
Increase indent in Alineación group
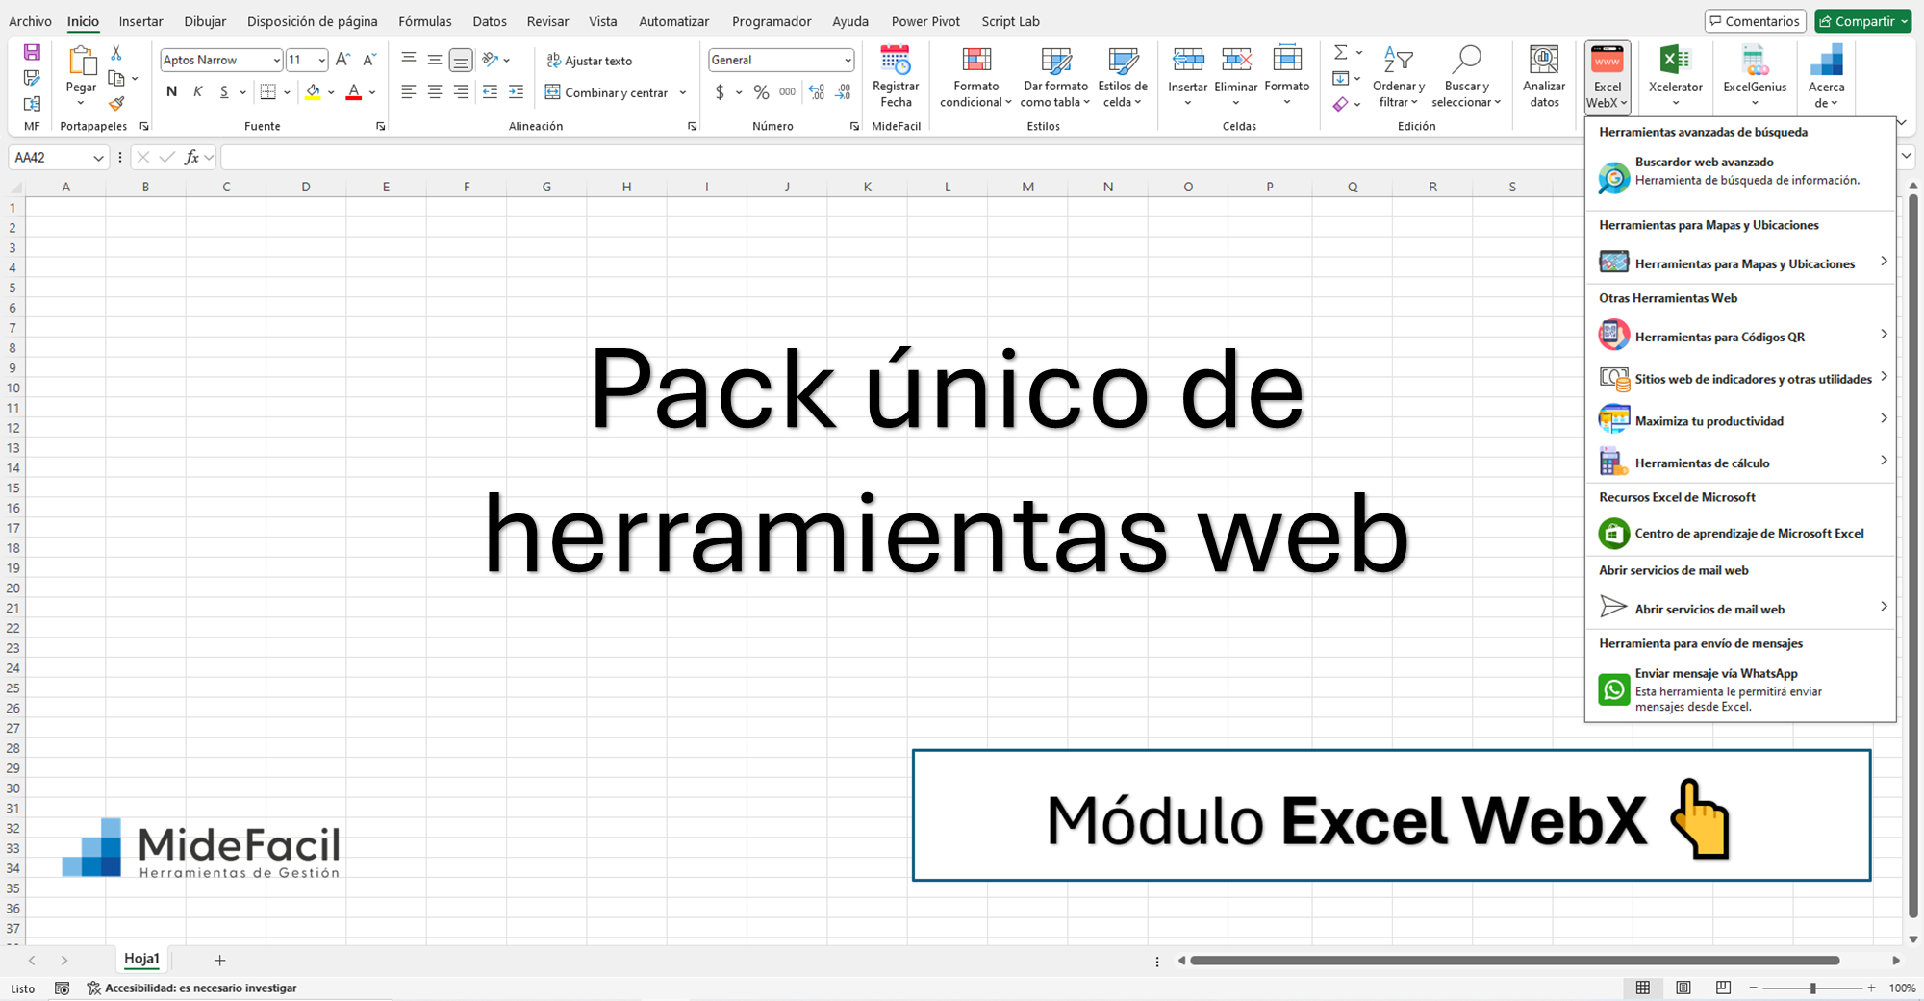[x=516, y=92]
